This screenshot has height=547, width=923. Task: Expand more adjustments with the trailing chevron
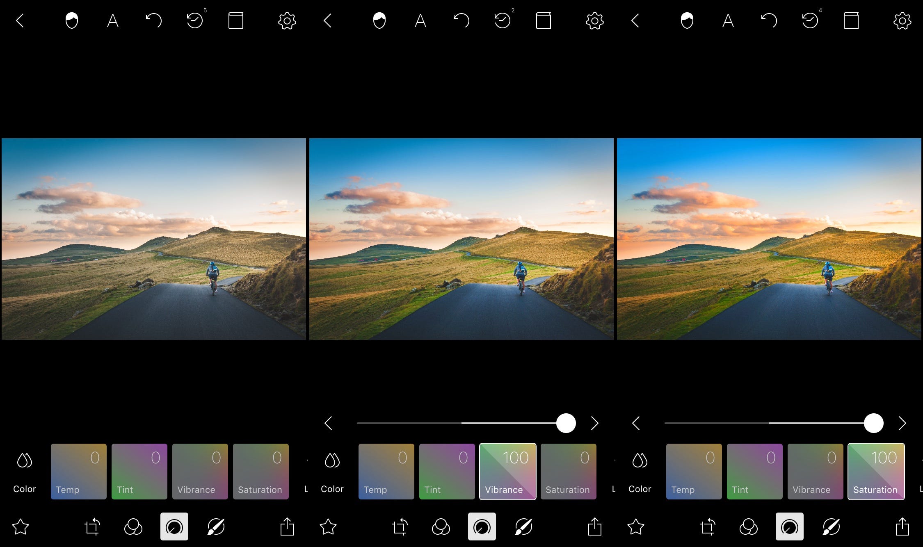902,423
